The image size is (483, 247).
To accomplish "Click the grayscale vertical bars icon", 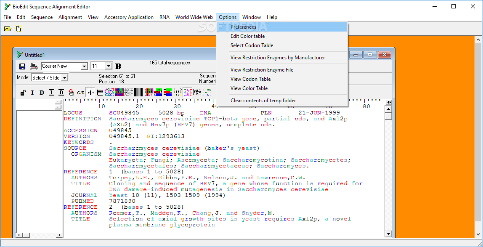I will [138, 93].
